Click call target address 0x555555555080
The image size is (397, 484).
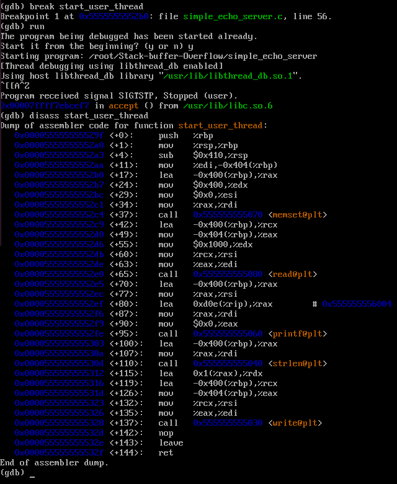coord(228,274)
